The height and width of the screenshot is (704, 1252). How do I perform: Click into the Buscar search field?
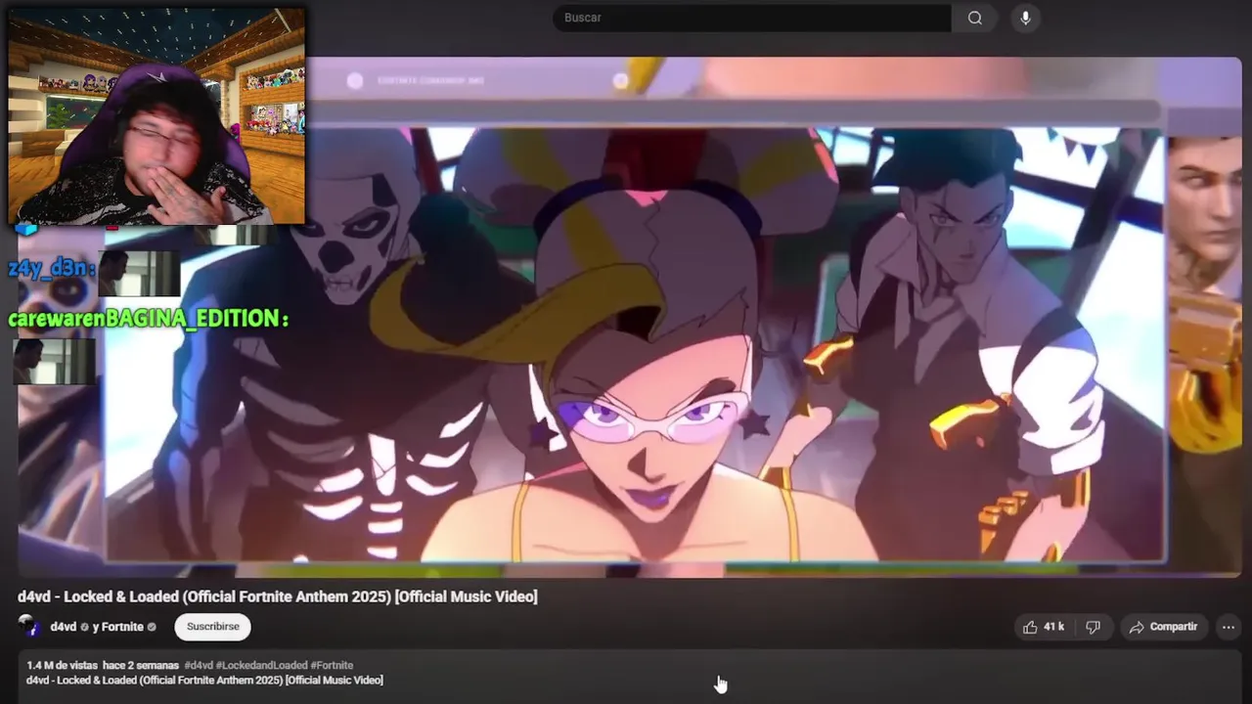pyautogui.click(x=752, y=18)
